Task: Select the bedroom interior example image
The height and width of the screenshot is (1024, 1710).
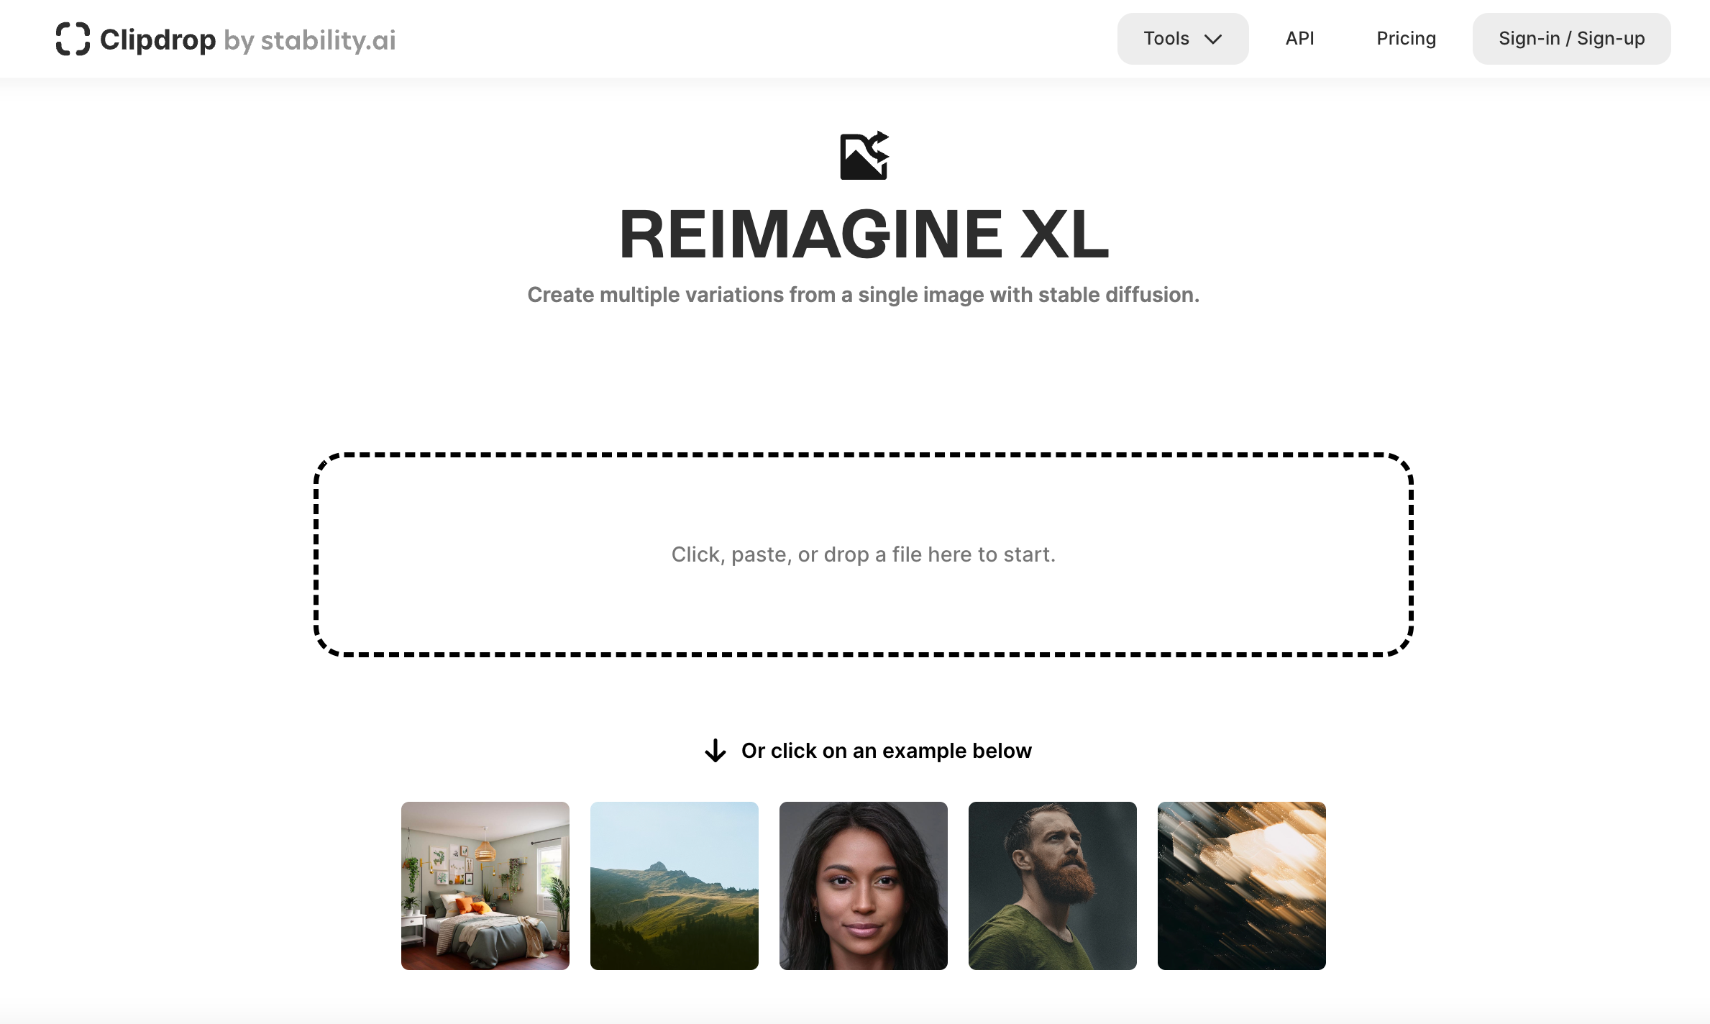Action: coord(485,886)
